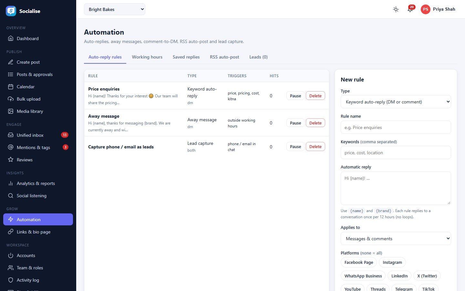Open notifications bell with 20 badge
Screen dimensions: 465x291
click(410, 9)
